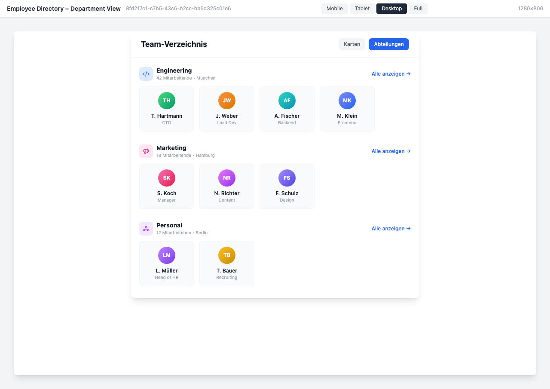Toggle the Mobile preview size
The image size is (550, 389).
click(x=334, y=8)
